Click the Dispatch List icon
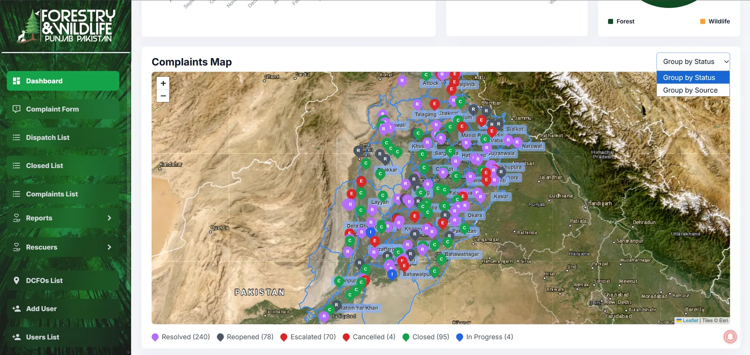Screen dimensions: 750x355 (x=16, y=138)
